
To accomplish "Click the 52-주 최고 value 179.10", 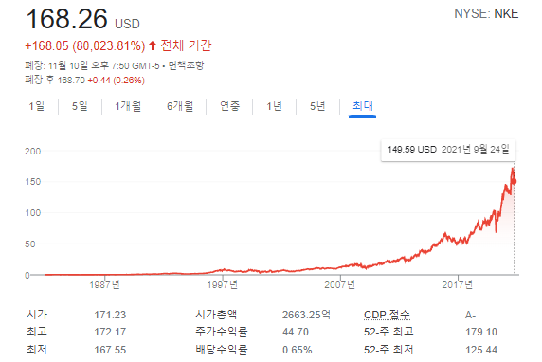I will pos(481,333).
